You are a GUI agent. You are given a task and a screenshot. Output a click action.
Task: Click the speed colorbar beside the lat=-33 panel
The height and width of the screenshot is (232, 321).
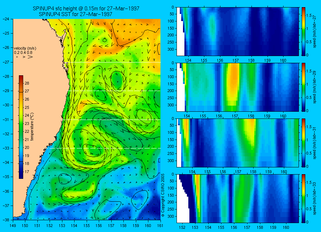point(303,198)
